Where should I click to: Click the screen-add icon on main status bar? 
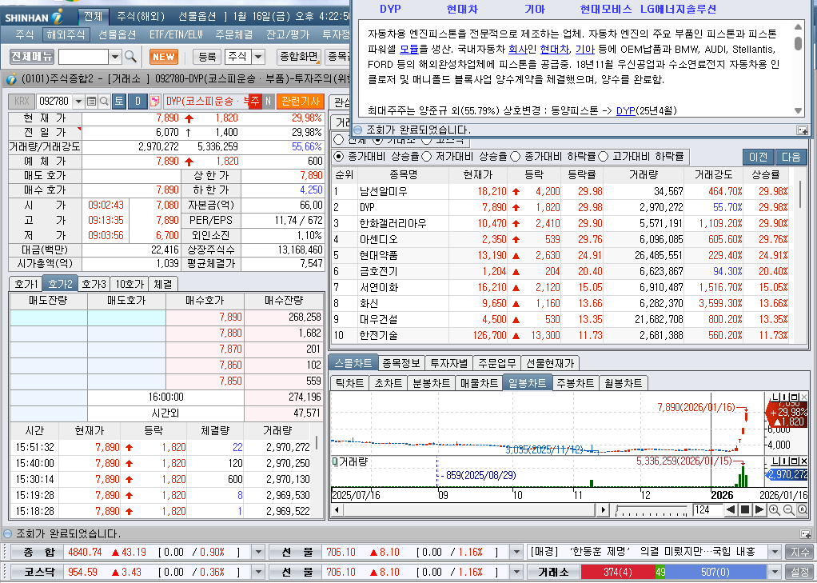806,534
